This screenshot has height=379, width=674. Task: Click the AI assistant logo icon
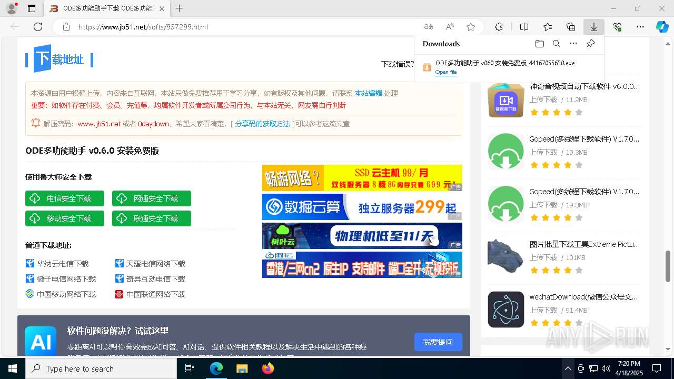point(41,341)
